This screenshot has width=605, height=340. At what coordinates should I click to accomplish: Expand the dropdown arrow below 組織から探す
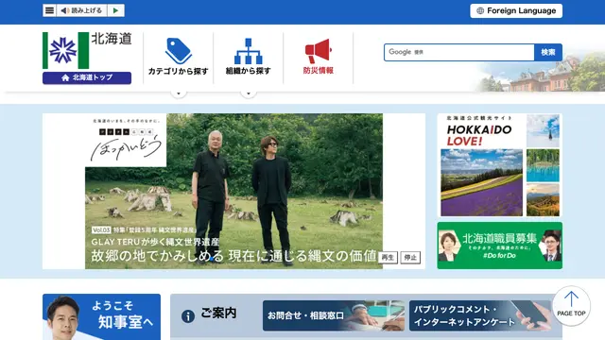(249, 93)
